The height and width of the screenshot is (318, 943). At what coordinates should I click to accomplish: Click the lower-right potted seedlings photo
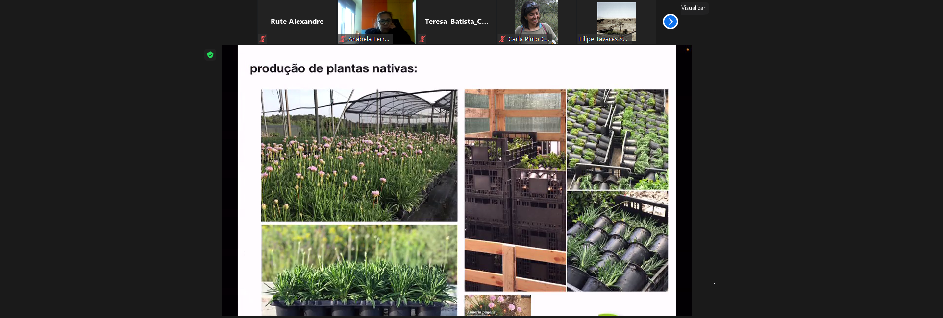click(x=618, y=241)
